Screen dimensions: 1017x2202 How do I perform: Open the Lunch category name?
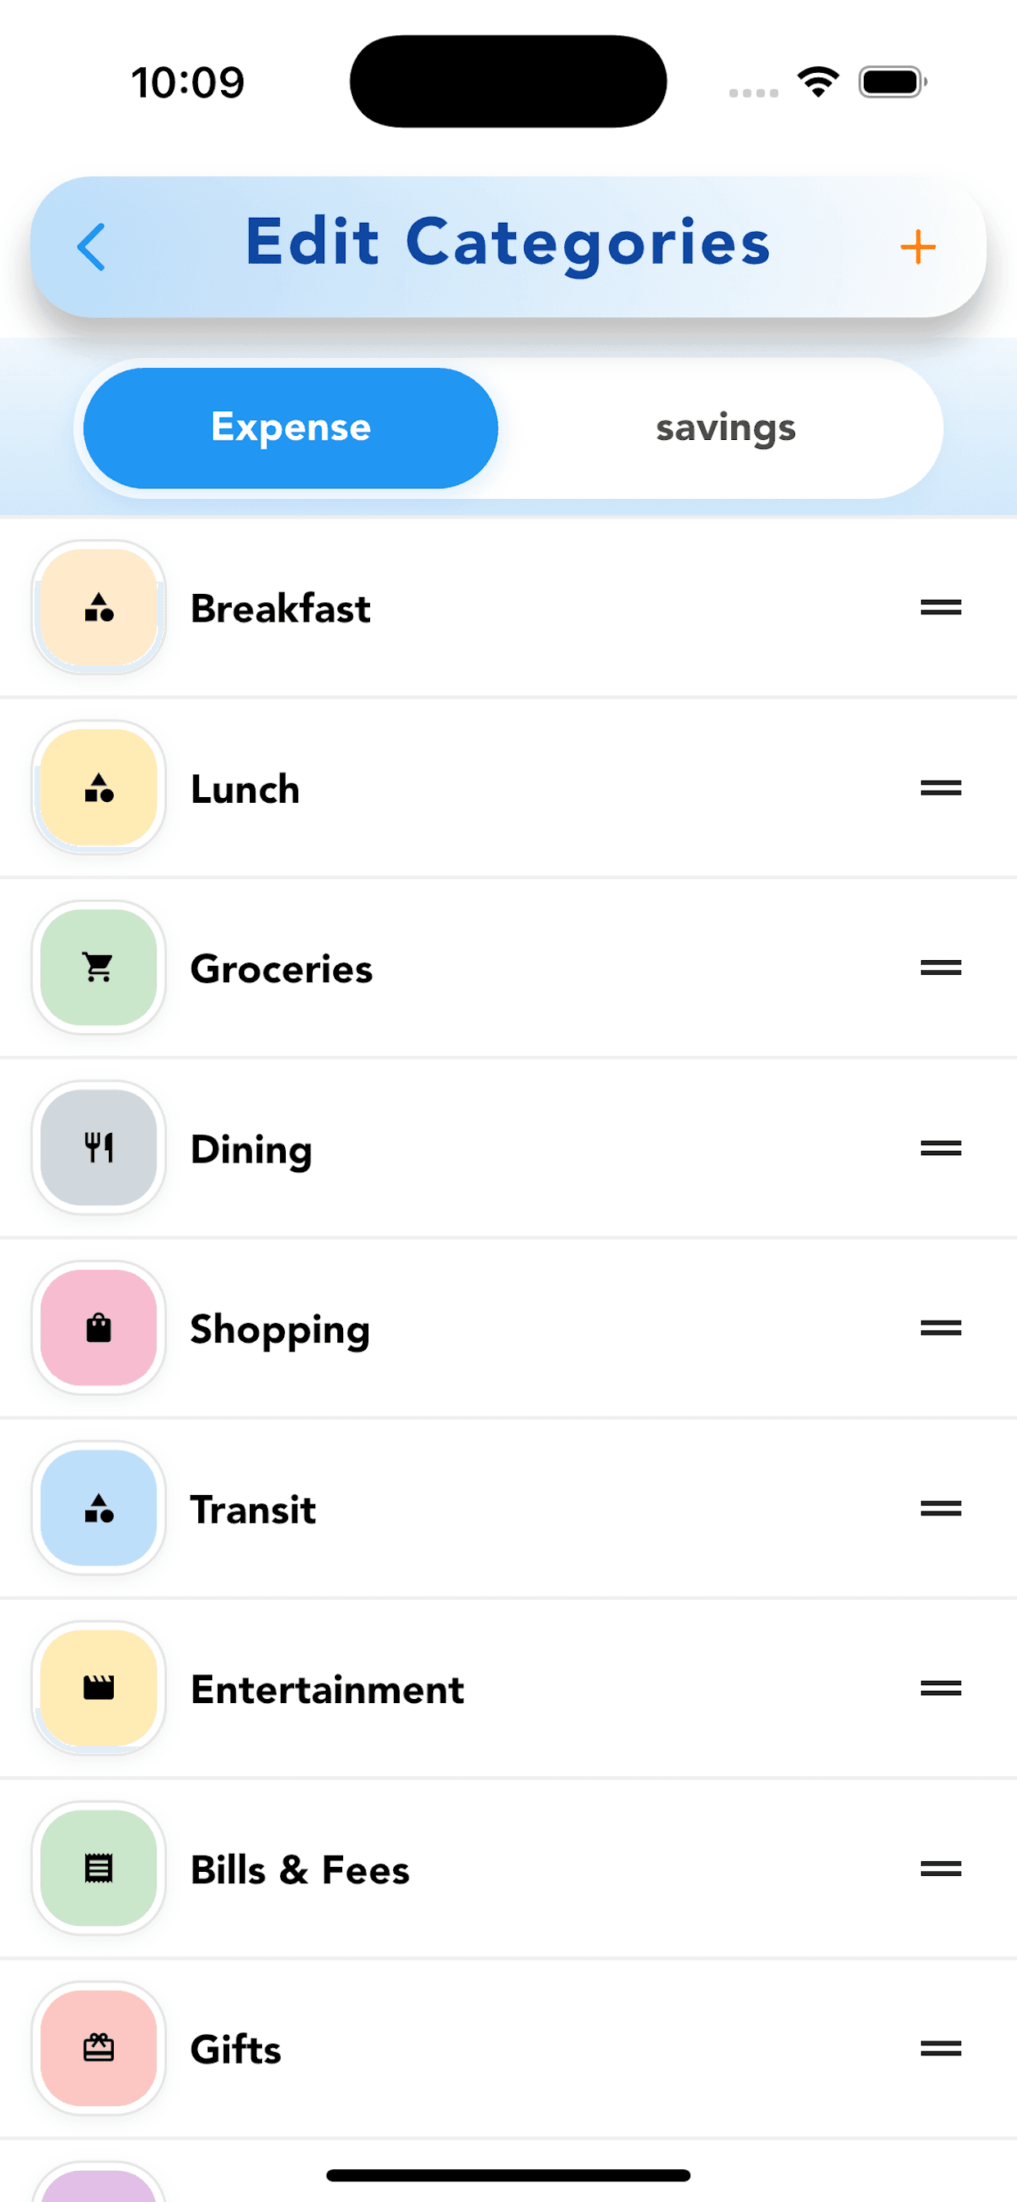(246, 789)
